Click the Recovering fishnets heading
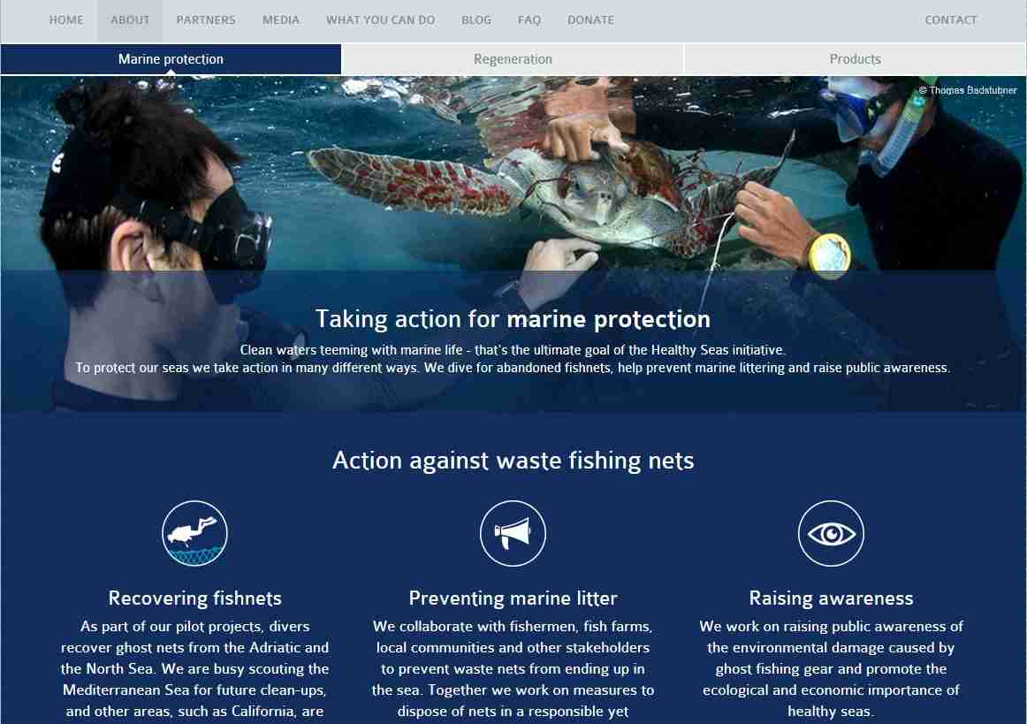This screenshot has width=1027, height=724. tap(195, 598)
